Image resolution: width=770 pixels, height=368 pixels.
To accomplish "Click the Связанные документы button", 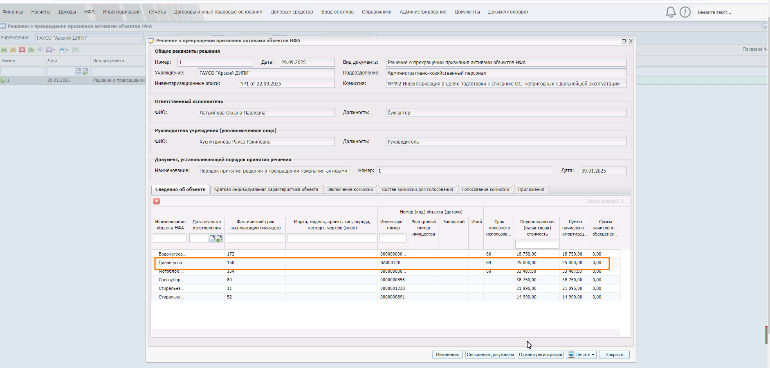I will click(x=490, y=355).
